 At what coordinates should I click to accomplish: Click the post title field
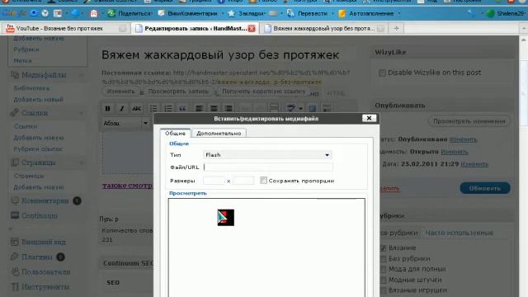pyautogui.click(x=229, y=55)
